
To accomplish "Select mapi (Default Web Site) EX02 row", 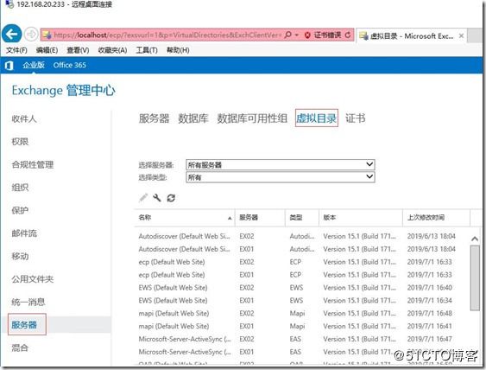I will (x=301, y=313).
